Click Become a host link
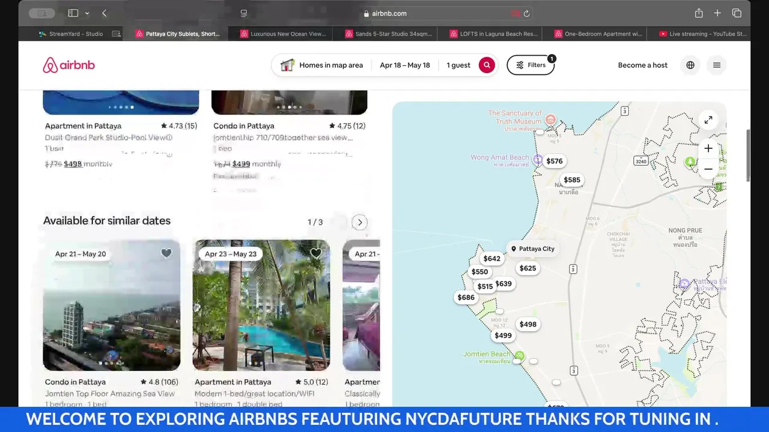Image resolution: width=769 pixels, height=432 pixels. click(x=642, y=65)
